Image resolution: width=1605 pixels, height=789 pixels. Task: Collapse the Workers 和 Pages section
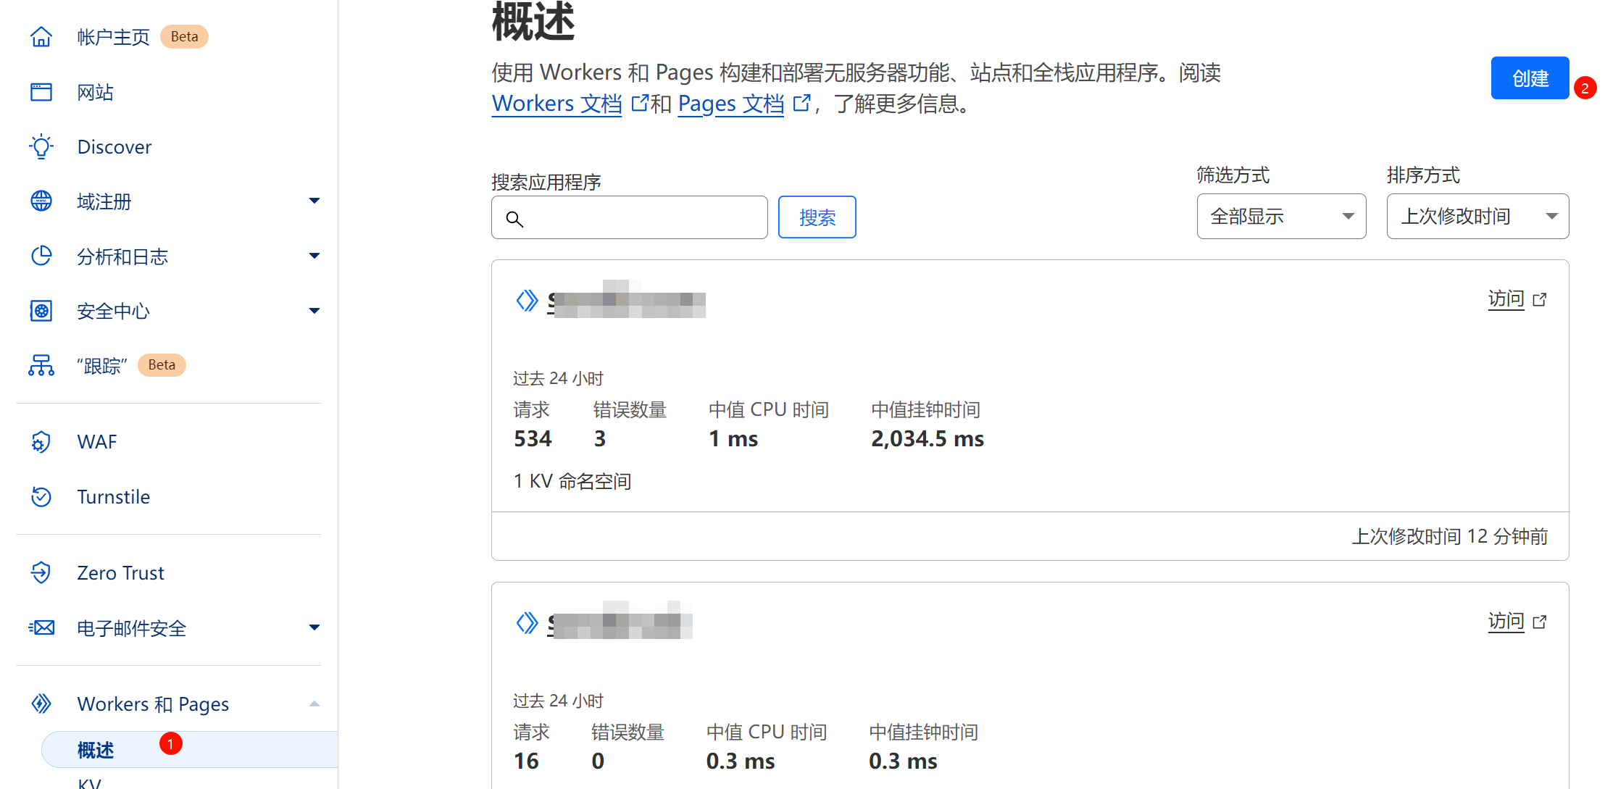[x=314, y=704]
